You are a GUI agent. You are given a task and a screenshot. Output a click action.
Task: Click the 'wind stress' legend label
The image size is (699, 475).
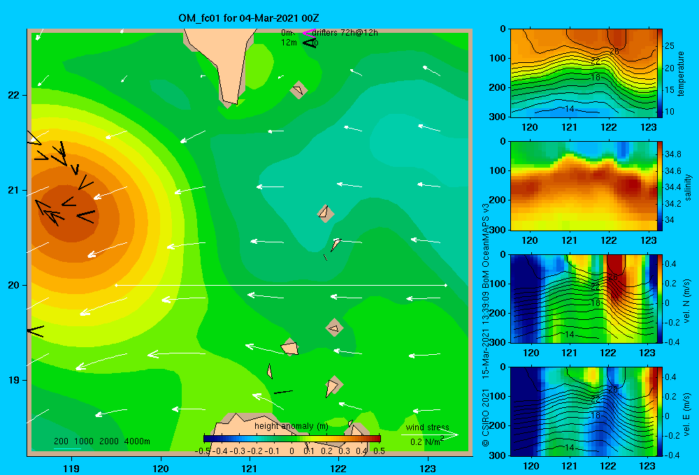click(428, 427)
